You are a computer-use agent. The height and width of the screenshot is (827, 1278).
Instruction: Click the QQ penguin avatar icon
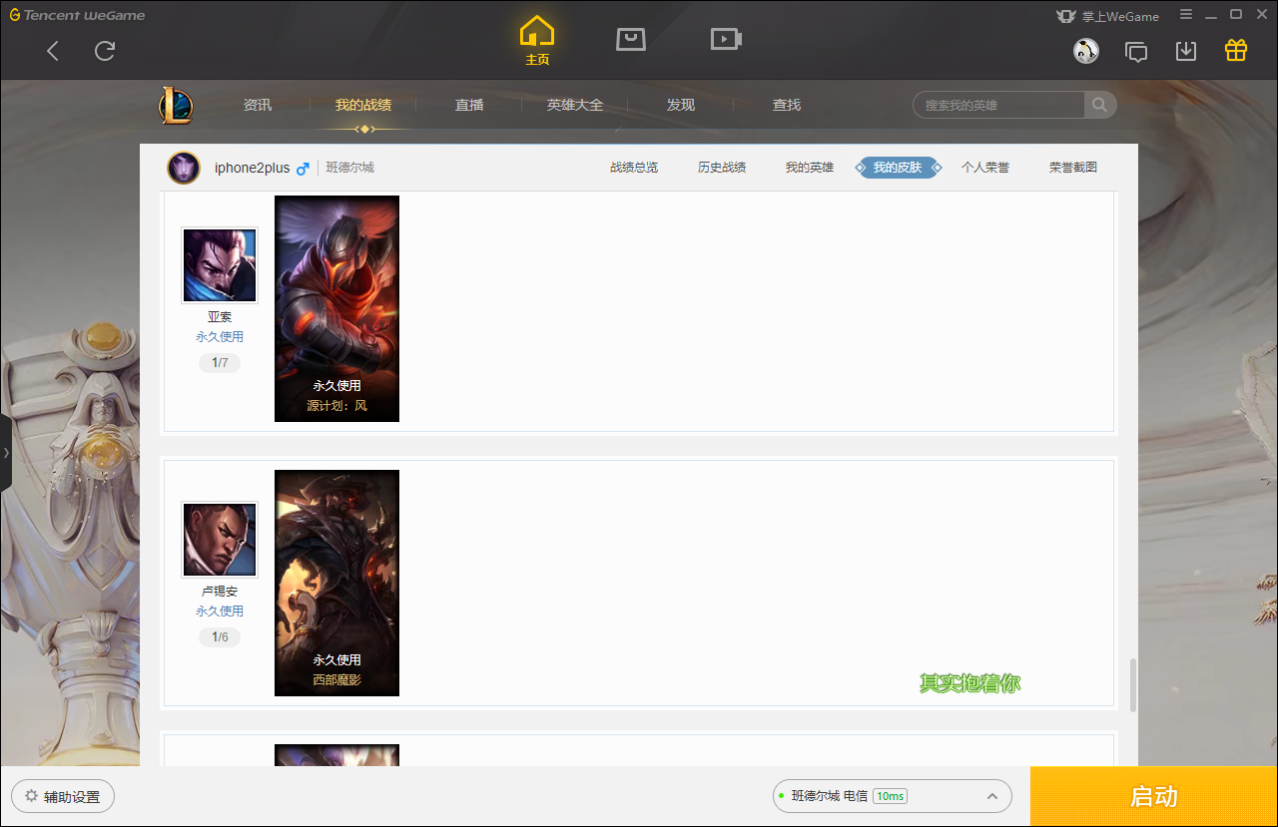click(1086, 51)
